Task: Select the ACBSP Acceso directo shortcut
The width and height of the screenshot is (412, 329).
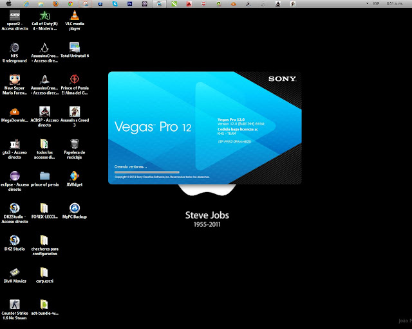Action: (x=44, y=117)
